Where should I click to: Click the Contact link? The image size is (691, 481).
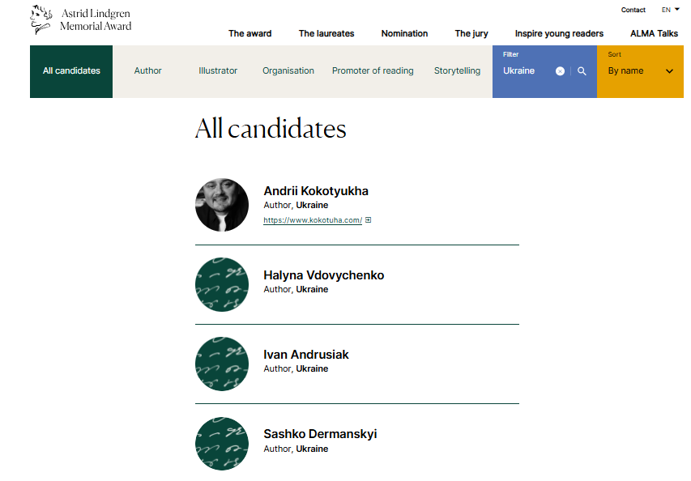tap(633, 10)
